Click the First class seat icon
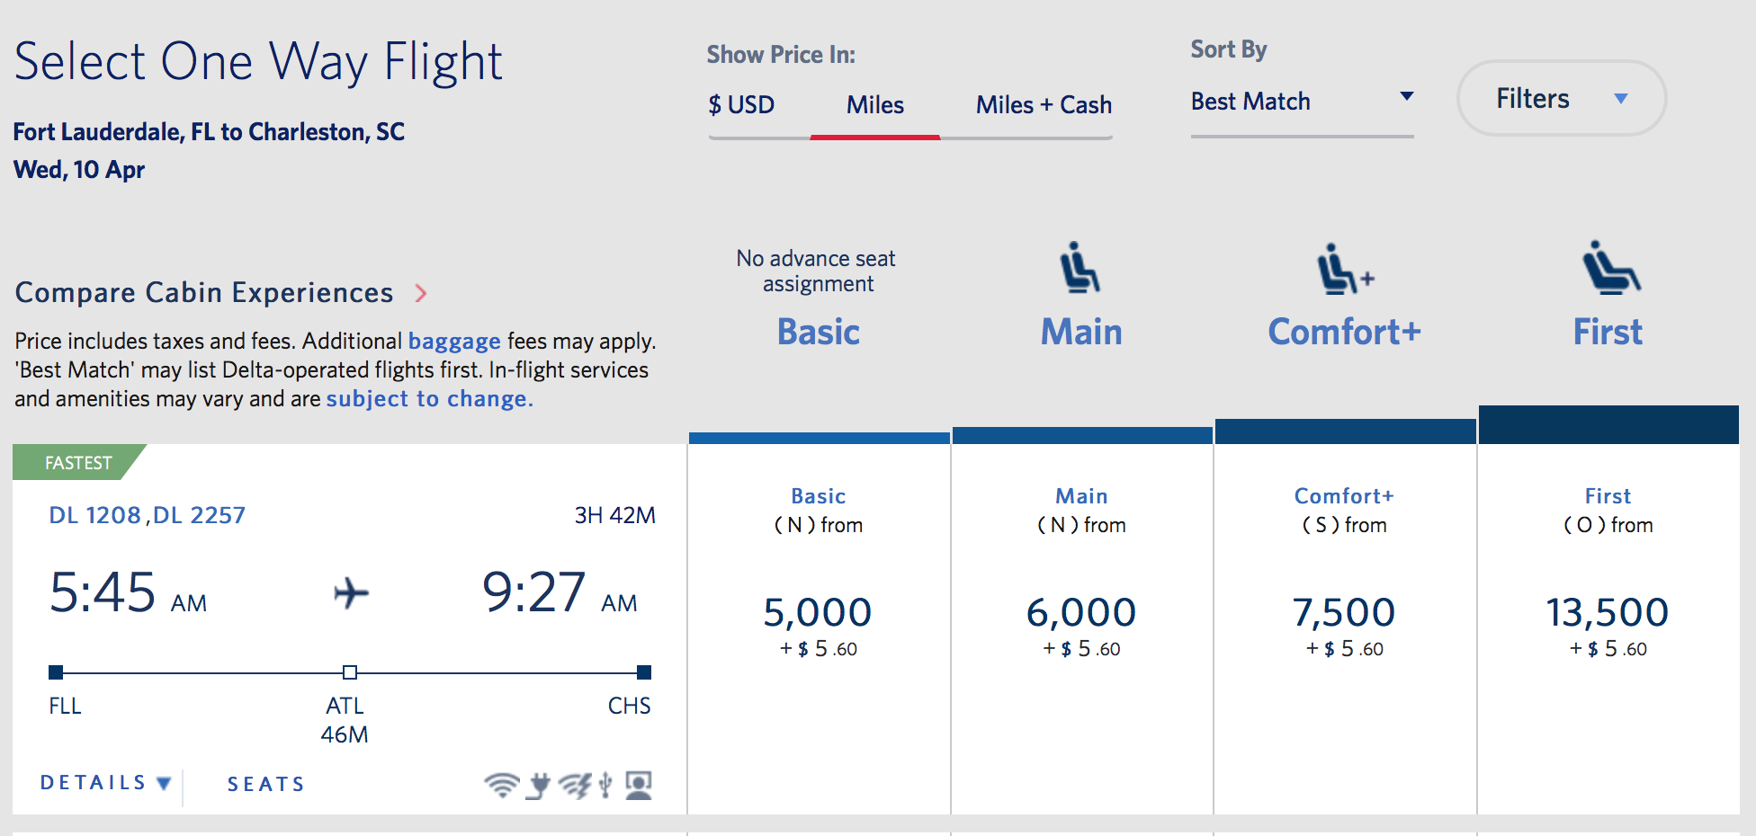Image resolution: width=1756 pixels, height=836 pixels. point(1611,267)
